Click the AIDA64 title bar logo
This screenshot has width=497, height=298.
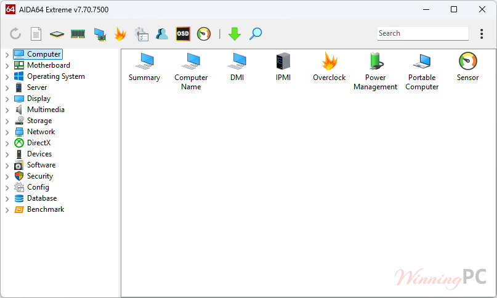10,9
